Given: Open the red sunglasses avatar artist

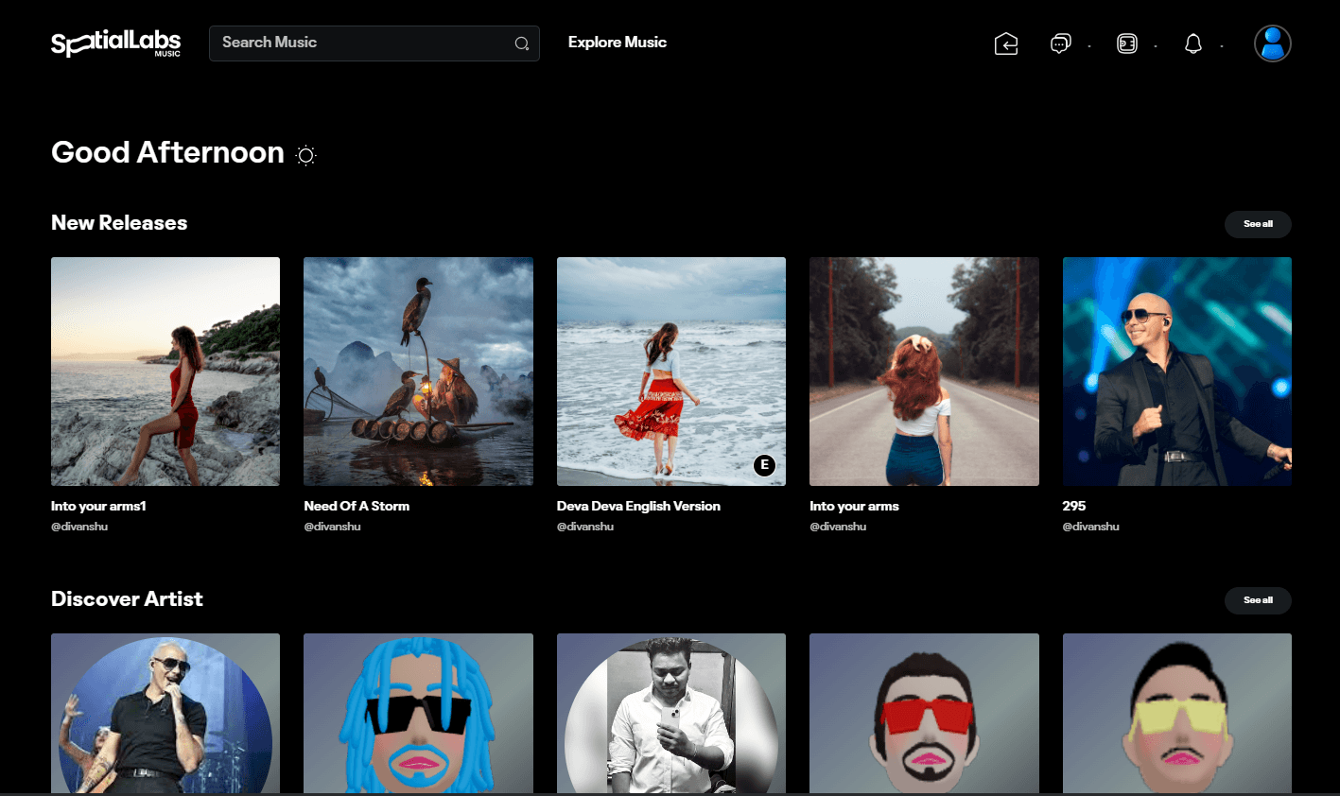Looking at the screenshot, I should tap(924, 714).
